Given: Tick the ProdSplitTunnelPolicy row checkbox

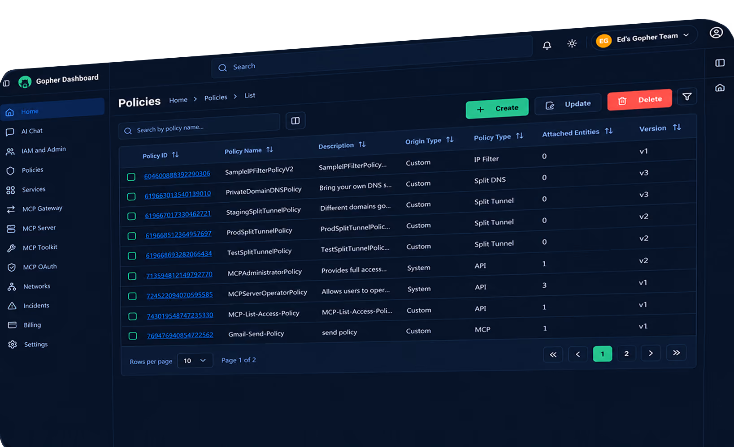Looking at the screenshot, I should click(132, 236).
